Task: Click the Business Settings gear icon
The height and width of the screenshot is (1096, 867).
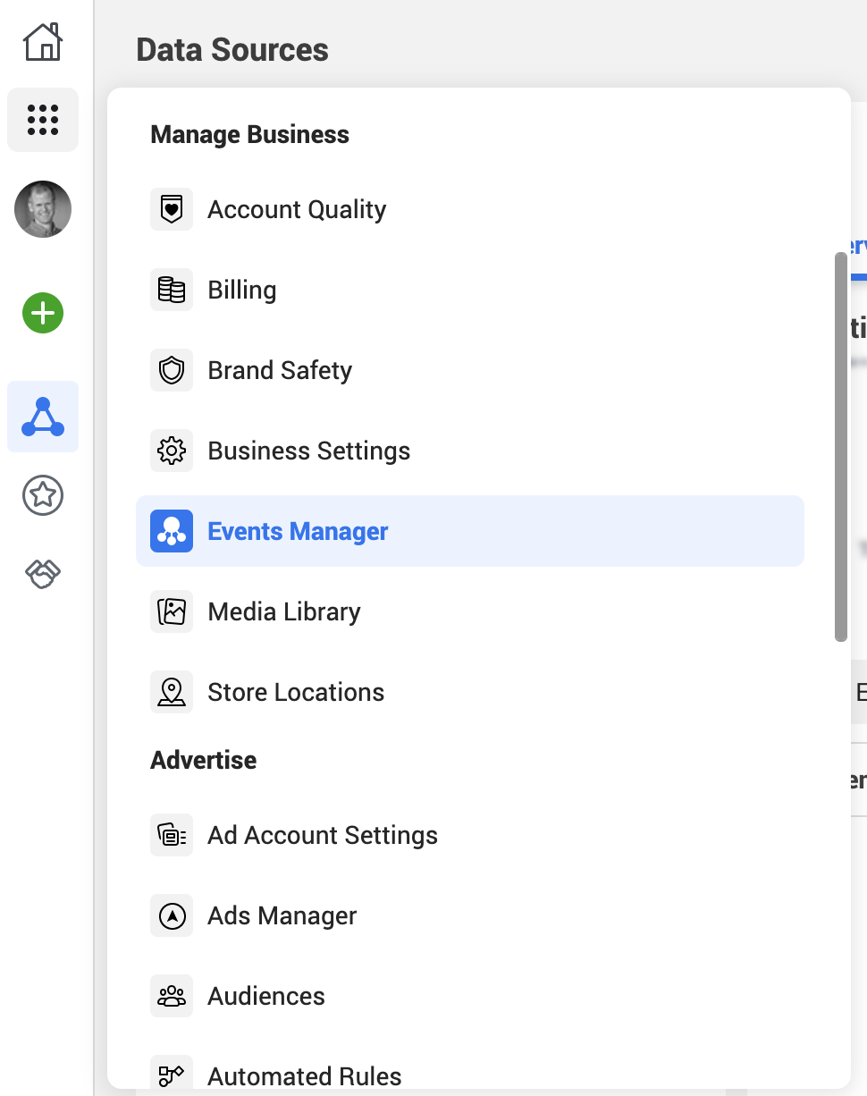Action: (172, 451)
